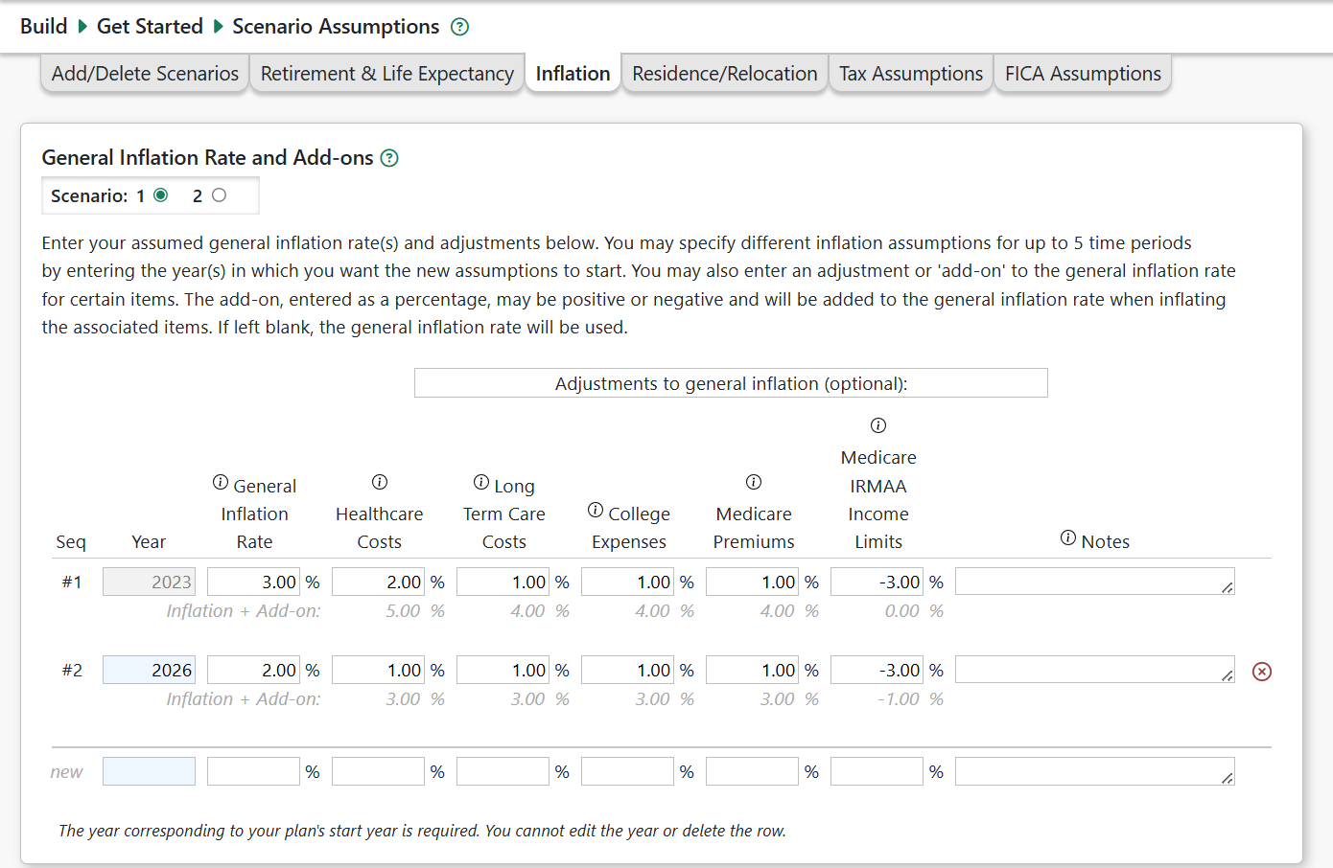
Task: Click help icon next to Scenario Assumptions
Action: click(x=459, y=27)
